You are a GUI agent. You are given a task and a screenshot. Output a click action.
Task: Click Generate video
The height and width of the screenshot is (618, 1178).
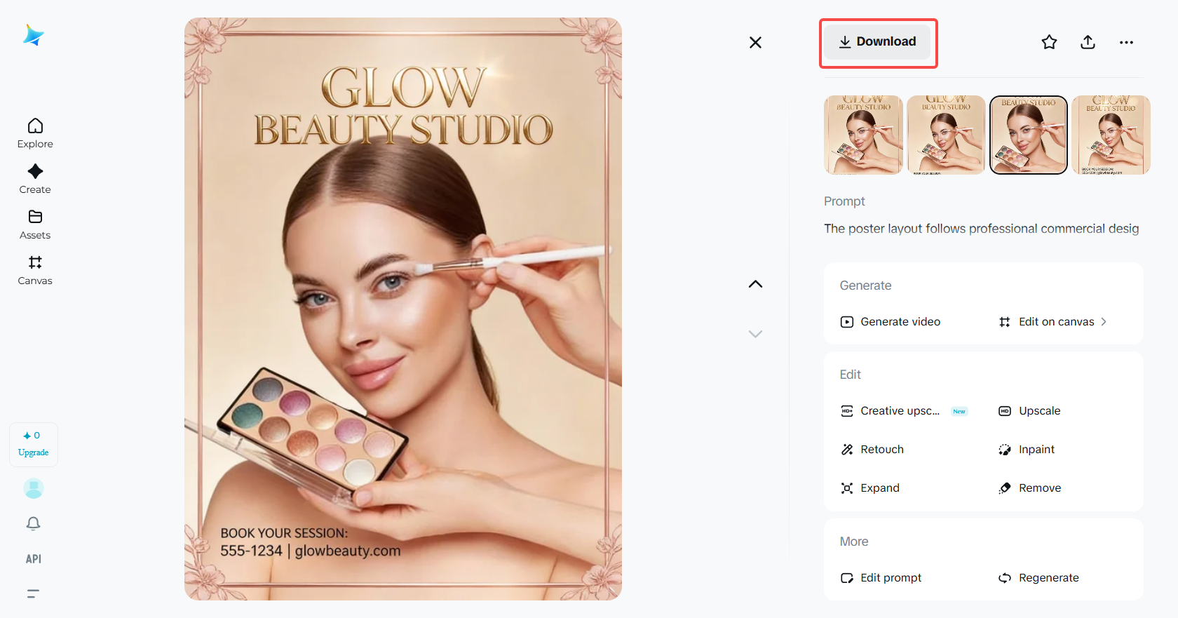(891, 322)
